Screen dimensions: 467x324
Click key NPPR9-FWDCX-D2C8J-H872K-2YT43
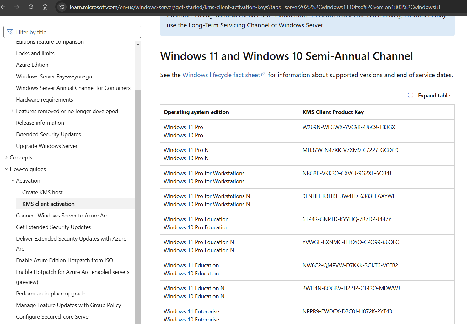point(347,311)
